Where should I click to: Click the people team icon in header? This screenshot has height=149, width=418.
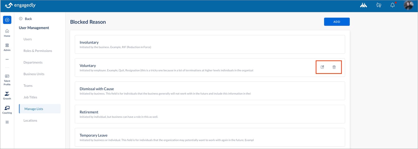click(x=363, y=5)
